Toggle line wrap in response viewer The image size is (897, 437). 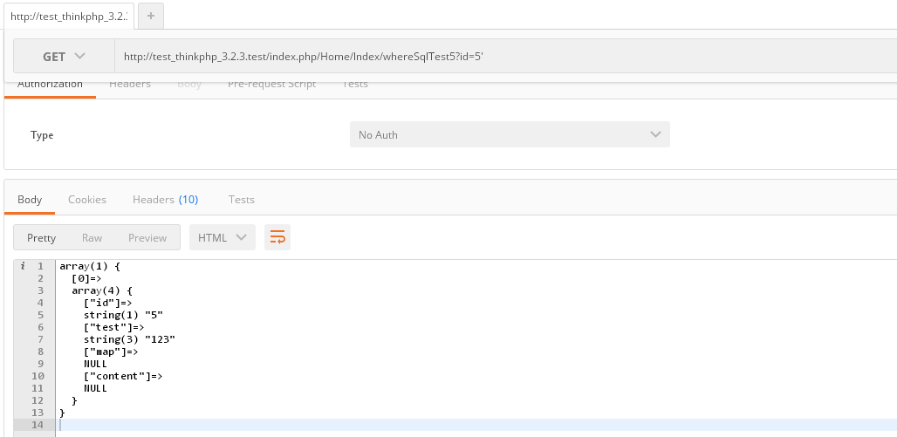pos(277,237)
